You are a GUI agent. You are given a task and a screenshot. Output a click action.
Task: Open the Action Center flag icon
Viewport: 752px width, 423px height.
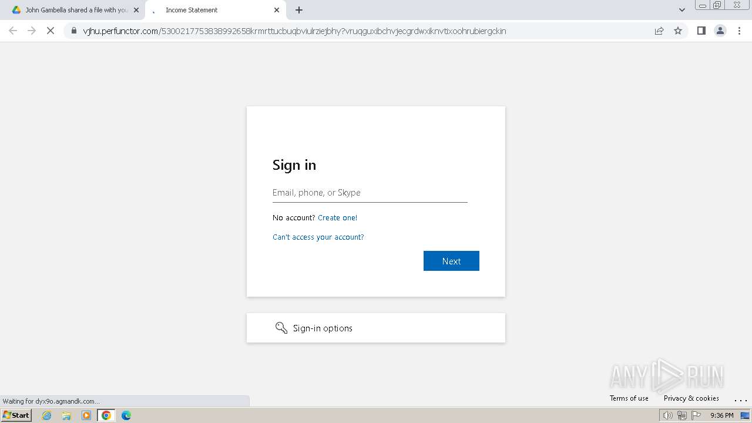696,415
